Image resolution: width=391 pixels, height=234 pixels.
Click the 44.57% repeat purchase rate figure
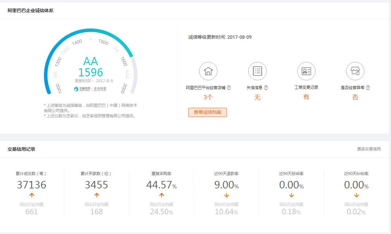pos(161,185)
